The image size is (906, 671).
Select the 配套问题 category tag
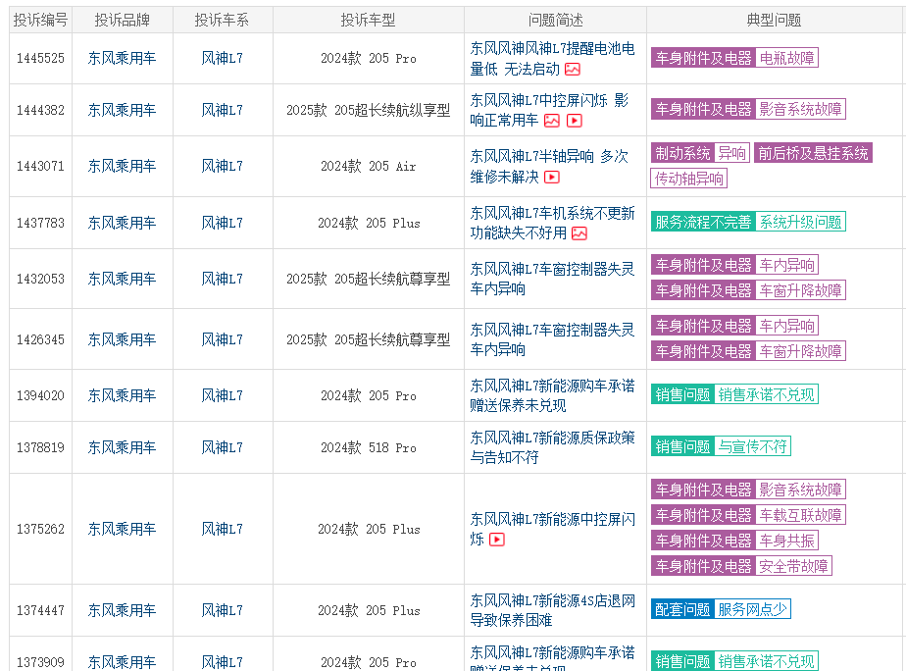coord(682,609)
